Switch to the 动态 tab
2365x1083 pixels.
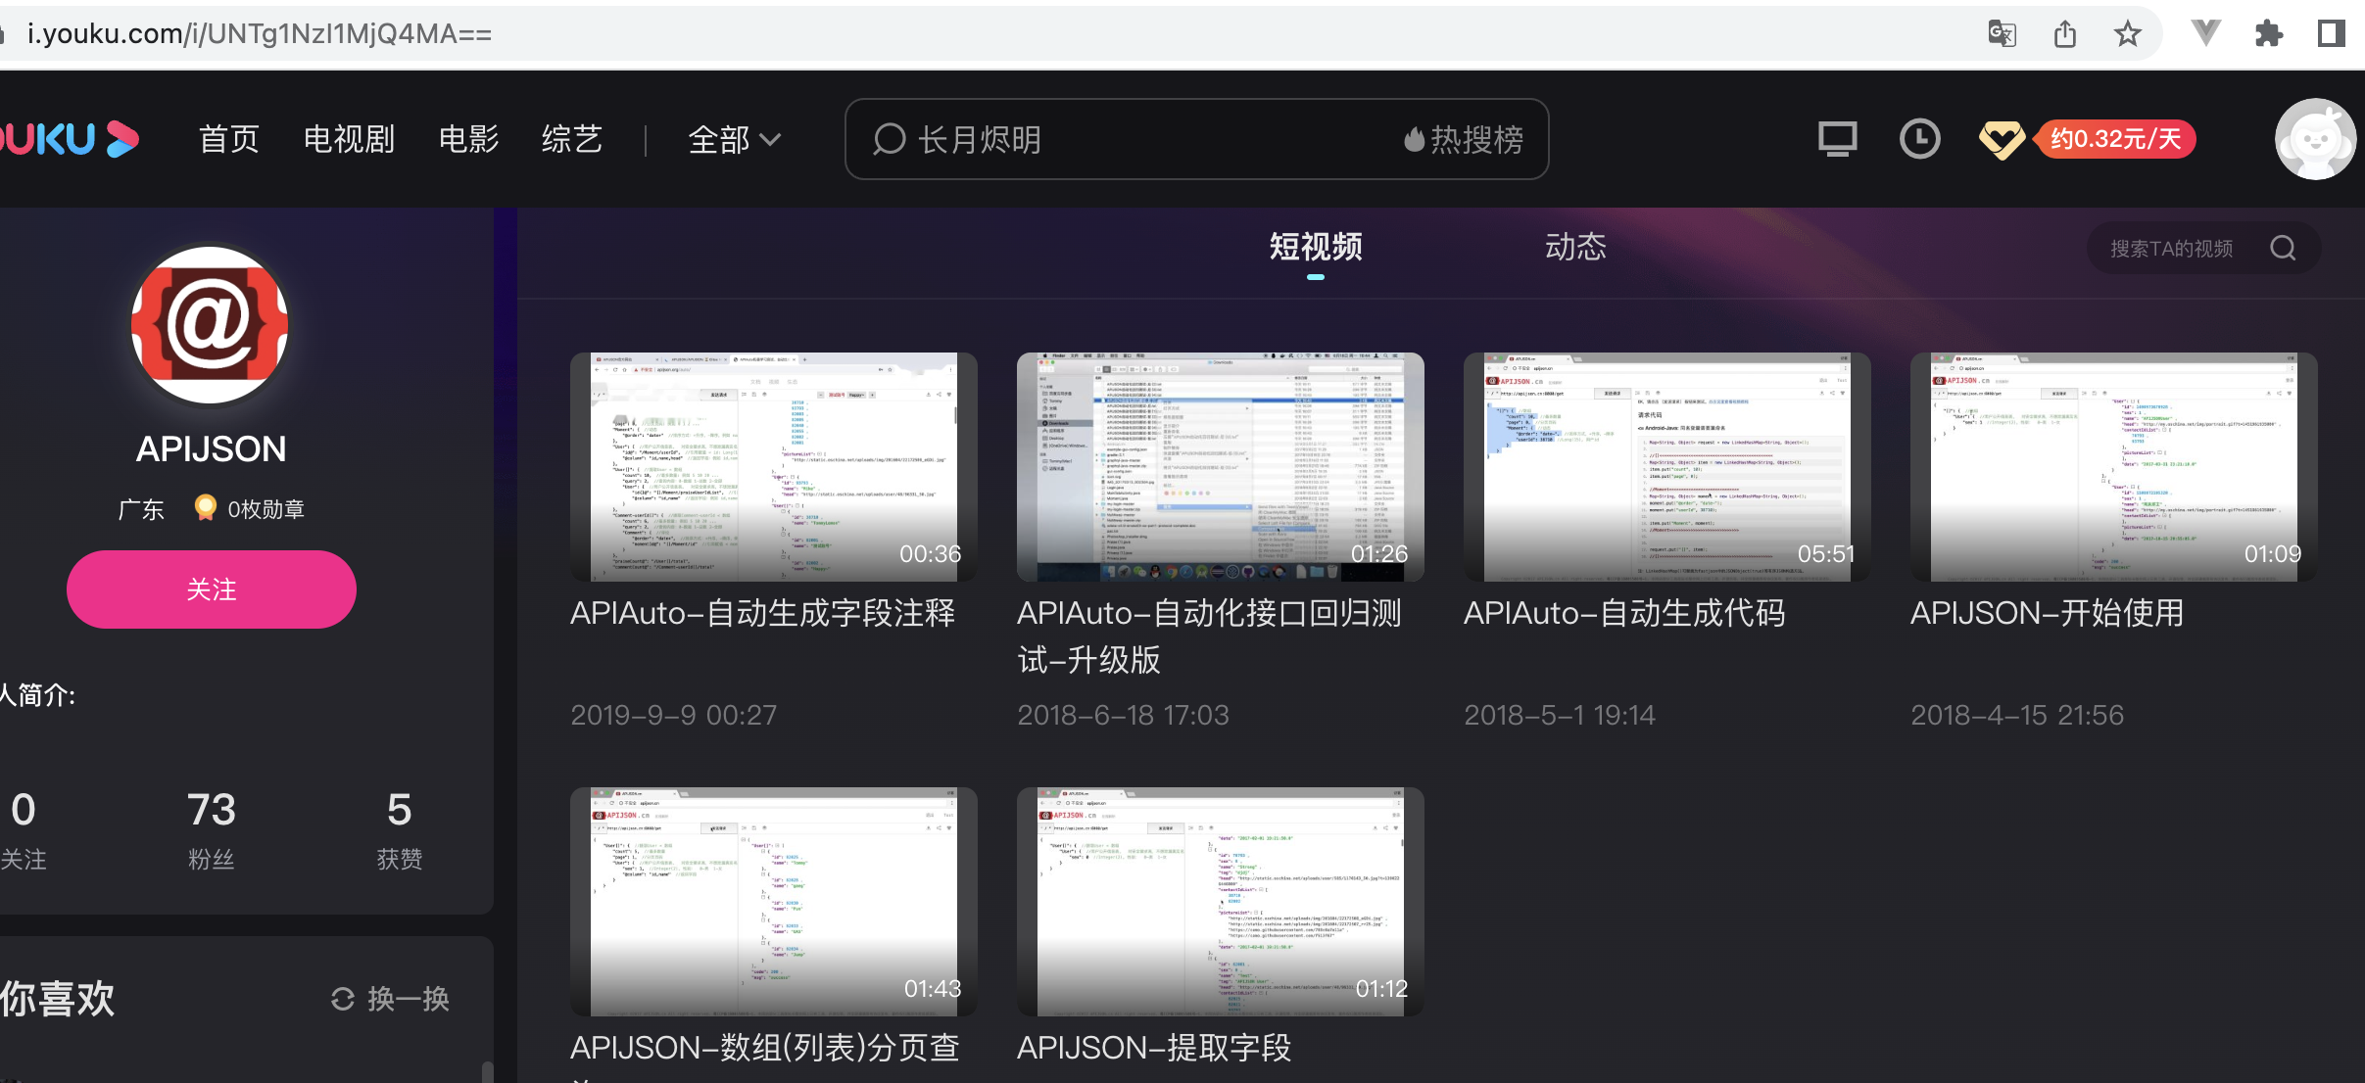[1575, 247]
